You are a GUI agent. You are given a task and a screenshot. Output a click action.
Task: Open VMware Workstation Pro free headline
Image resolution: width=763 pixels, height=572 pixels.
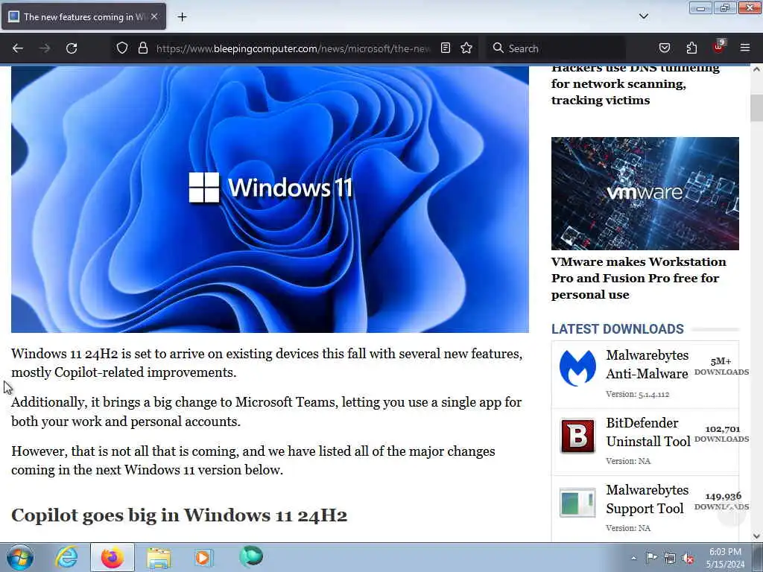point(639,278)
